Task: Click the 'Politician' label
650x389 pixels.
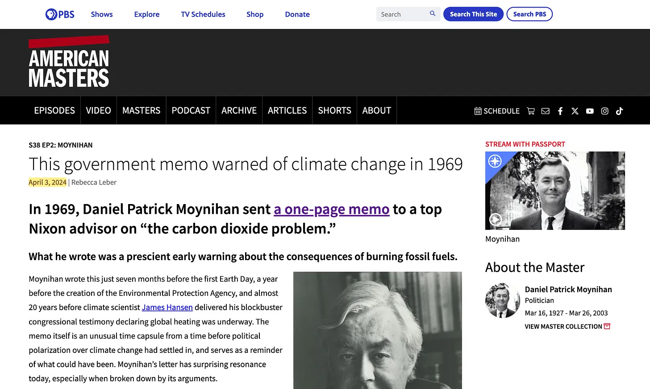Action: click(x=539, y=301)
